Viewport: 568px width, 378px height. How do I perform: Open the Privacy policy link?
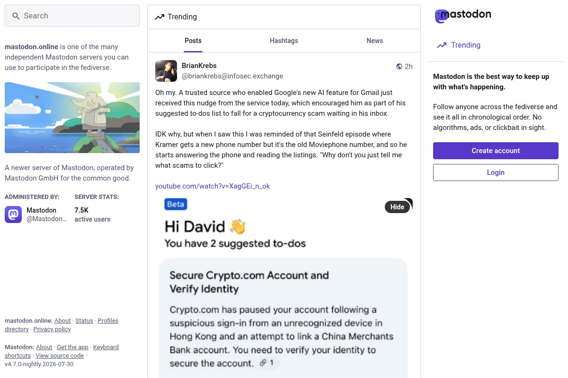point(52,329)
